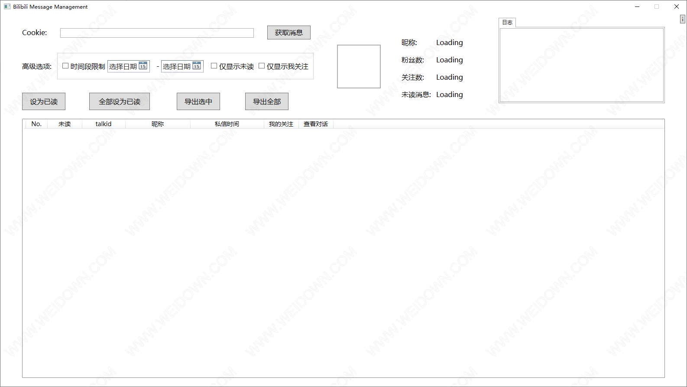
Task: Click the small info icon at window edge
Action: (x=683, y=19)
